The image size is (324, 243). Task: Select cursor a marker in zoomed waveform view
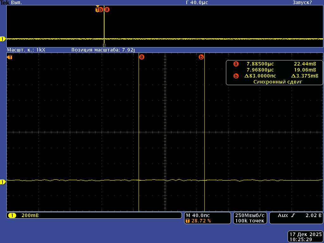[141, 57]
